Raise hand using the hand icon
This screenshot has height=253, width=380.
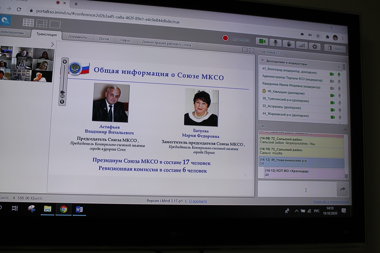point(289,44)
